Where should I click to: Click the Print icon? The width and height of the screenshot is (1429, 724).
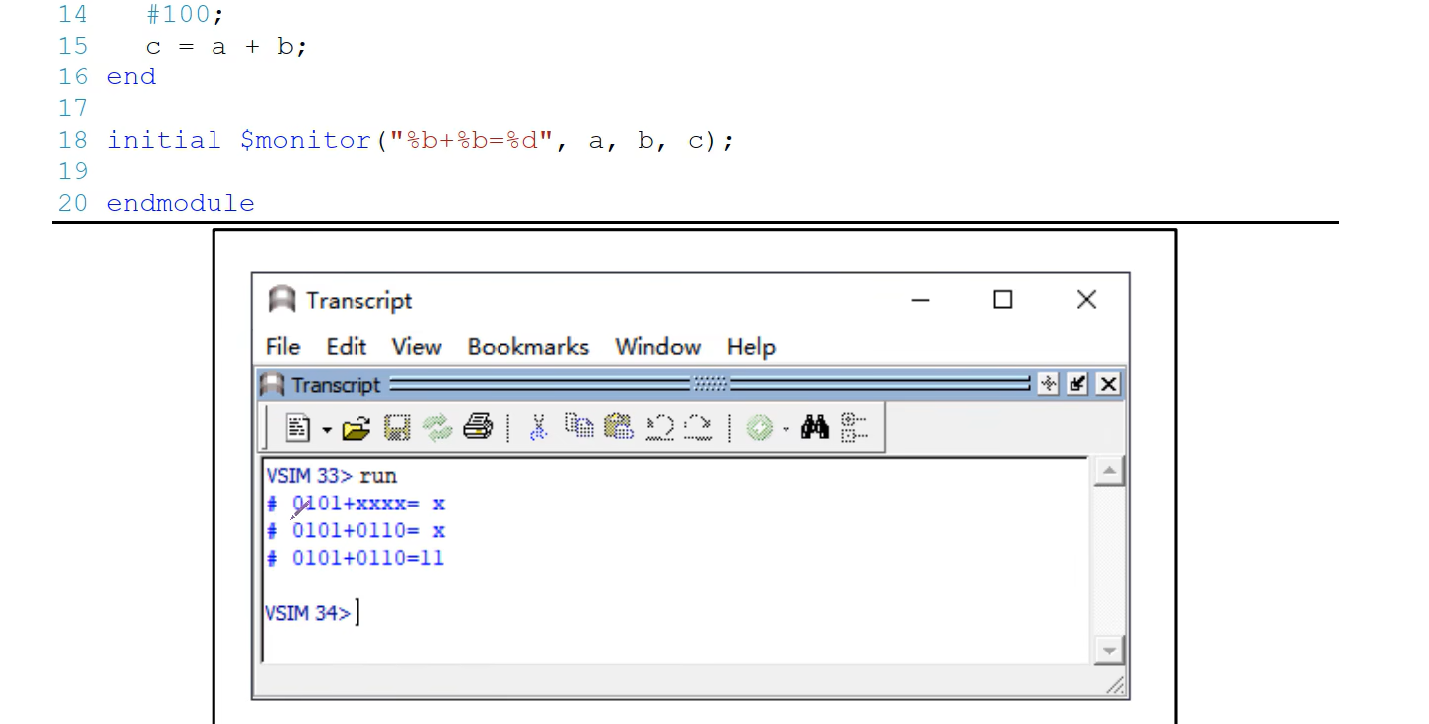tap(478, 428)
